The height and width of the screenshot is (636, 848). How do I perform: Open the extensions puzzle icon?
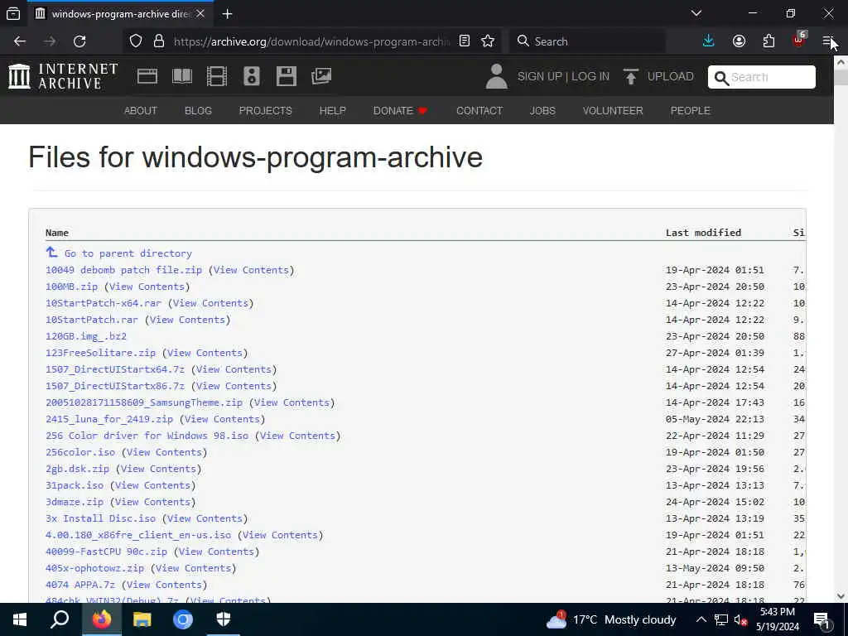pyautogui.click(x=768, y=41)
